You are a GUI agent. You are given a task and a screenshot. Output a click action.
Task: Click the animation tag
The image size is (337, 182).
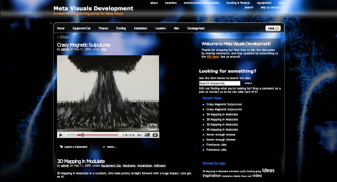(234, 171)
